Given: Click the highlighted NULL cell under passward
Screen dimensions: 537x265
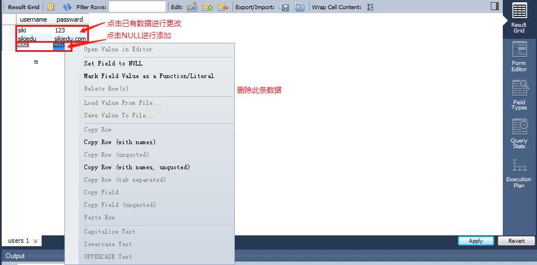Looking at the screenshot, I should click(59, 46).
